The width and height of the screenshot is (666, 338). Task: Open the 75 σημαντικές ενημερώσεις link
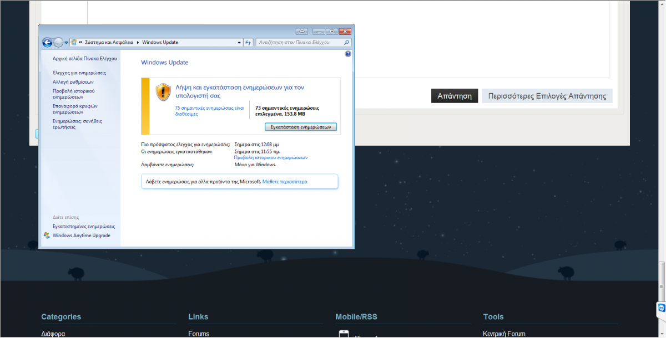(x=209, y=111)
